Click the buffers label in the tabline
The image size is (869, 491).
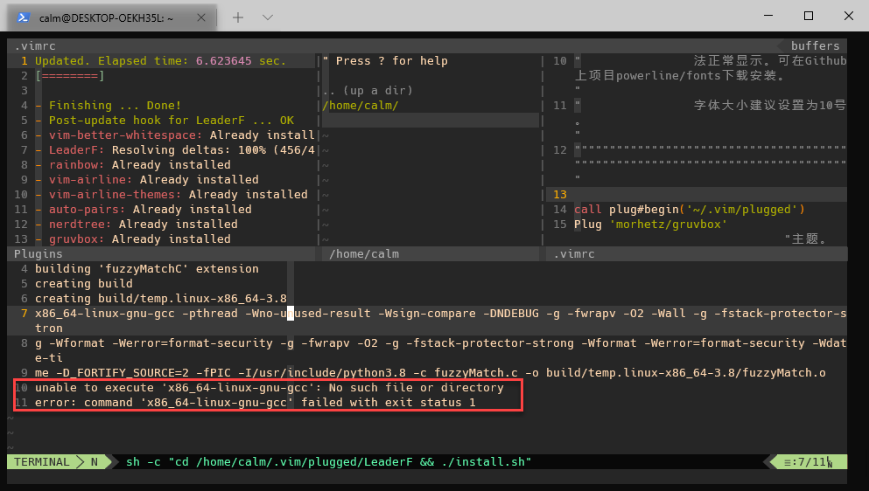[x=814, y=45]
